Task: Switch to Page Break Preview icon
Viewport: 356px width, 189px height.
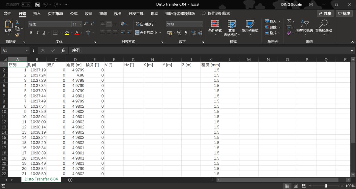Action: click(304, 186)
